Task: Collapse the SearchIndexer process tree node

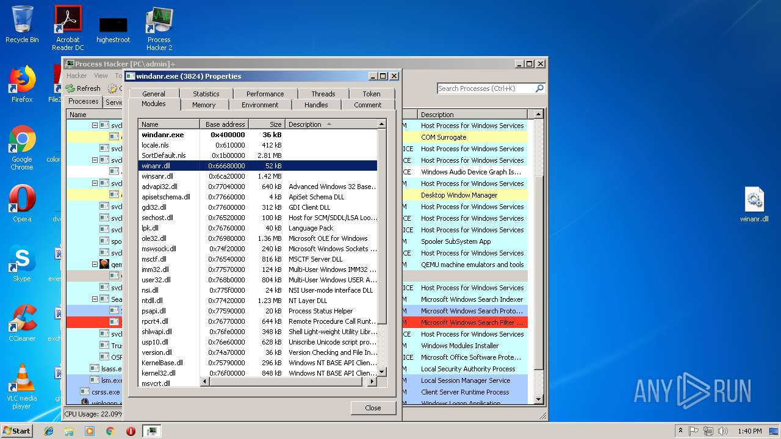Action: [x=95, y=299]
